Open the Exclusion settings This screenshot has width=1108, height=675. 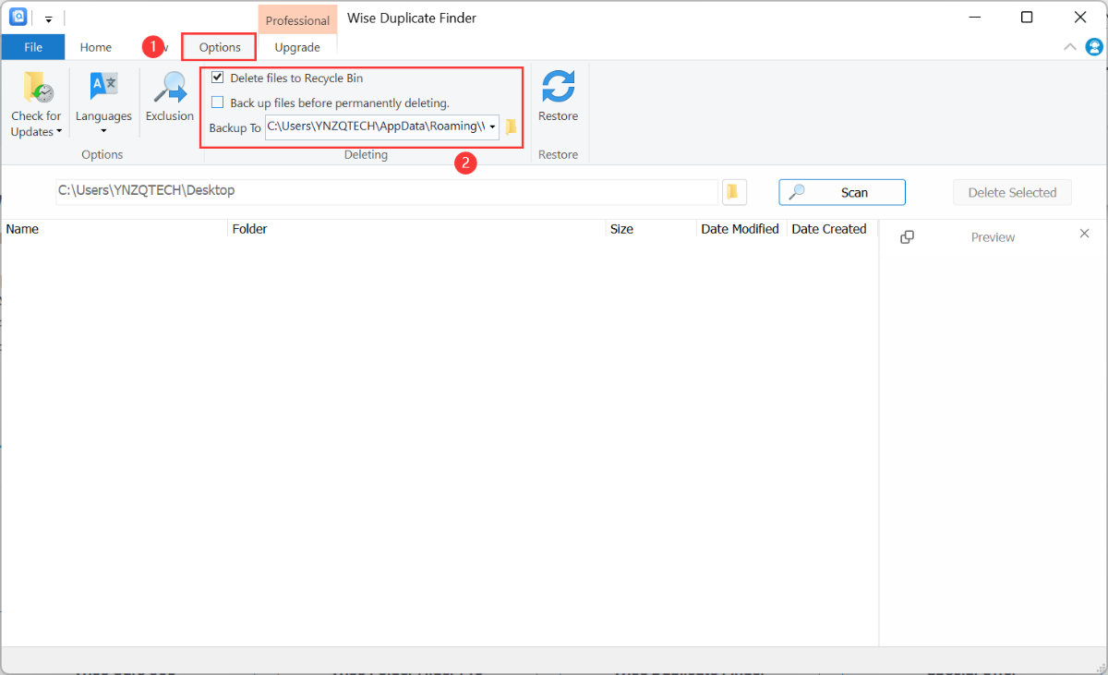tap(170, 97)
